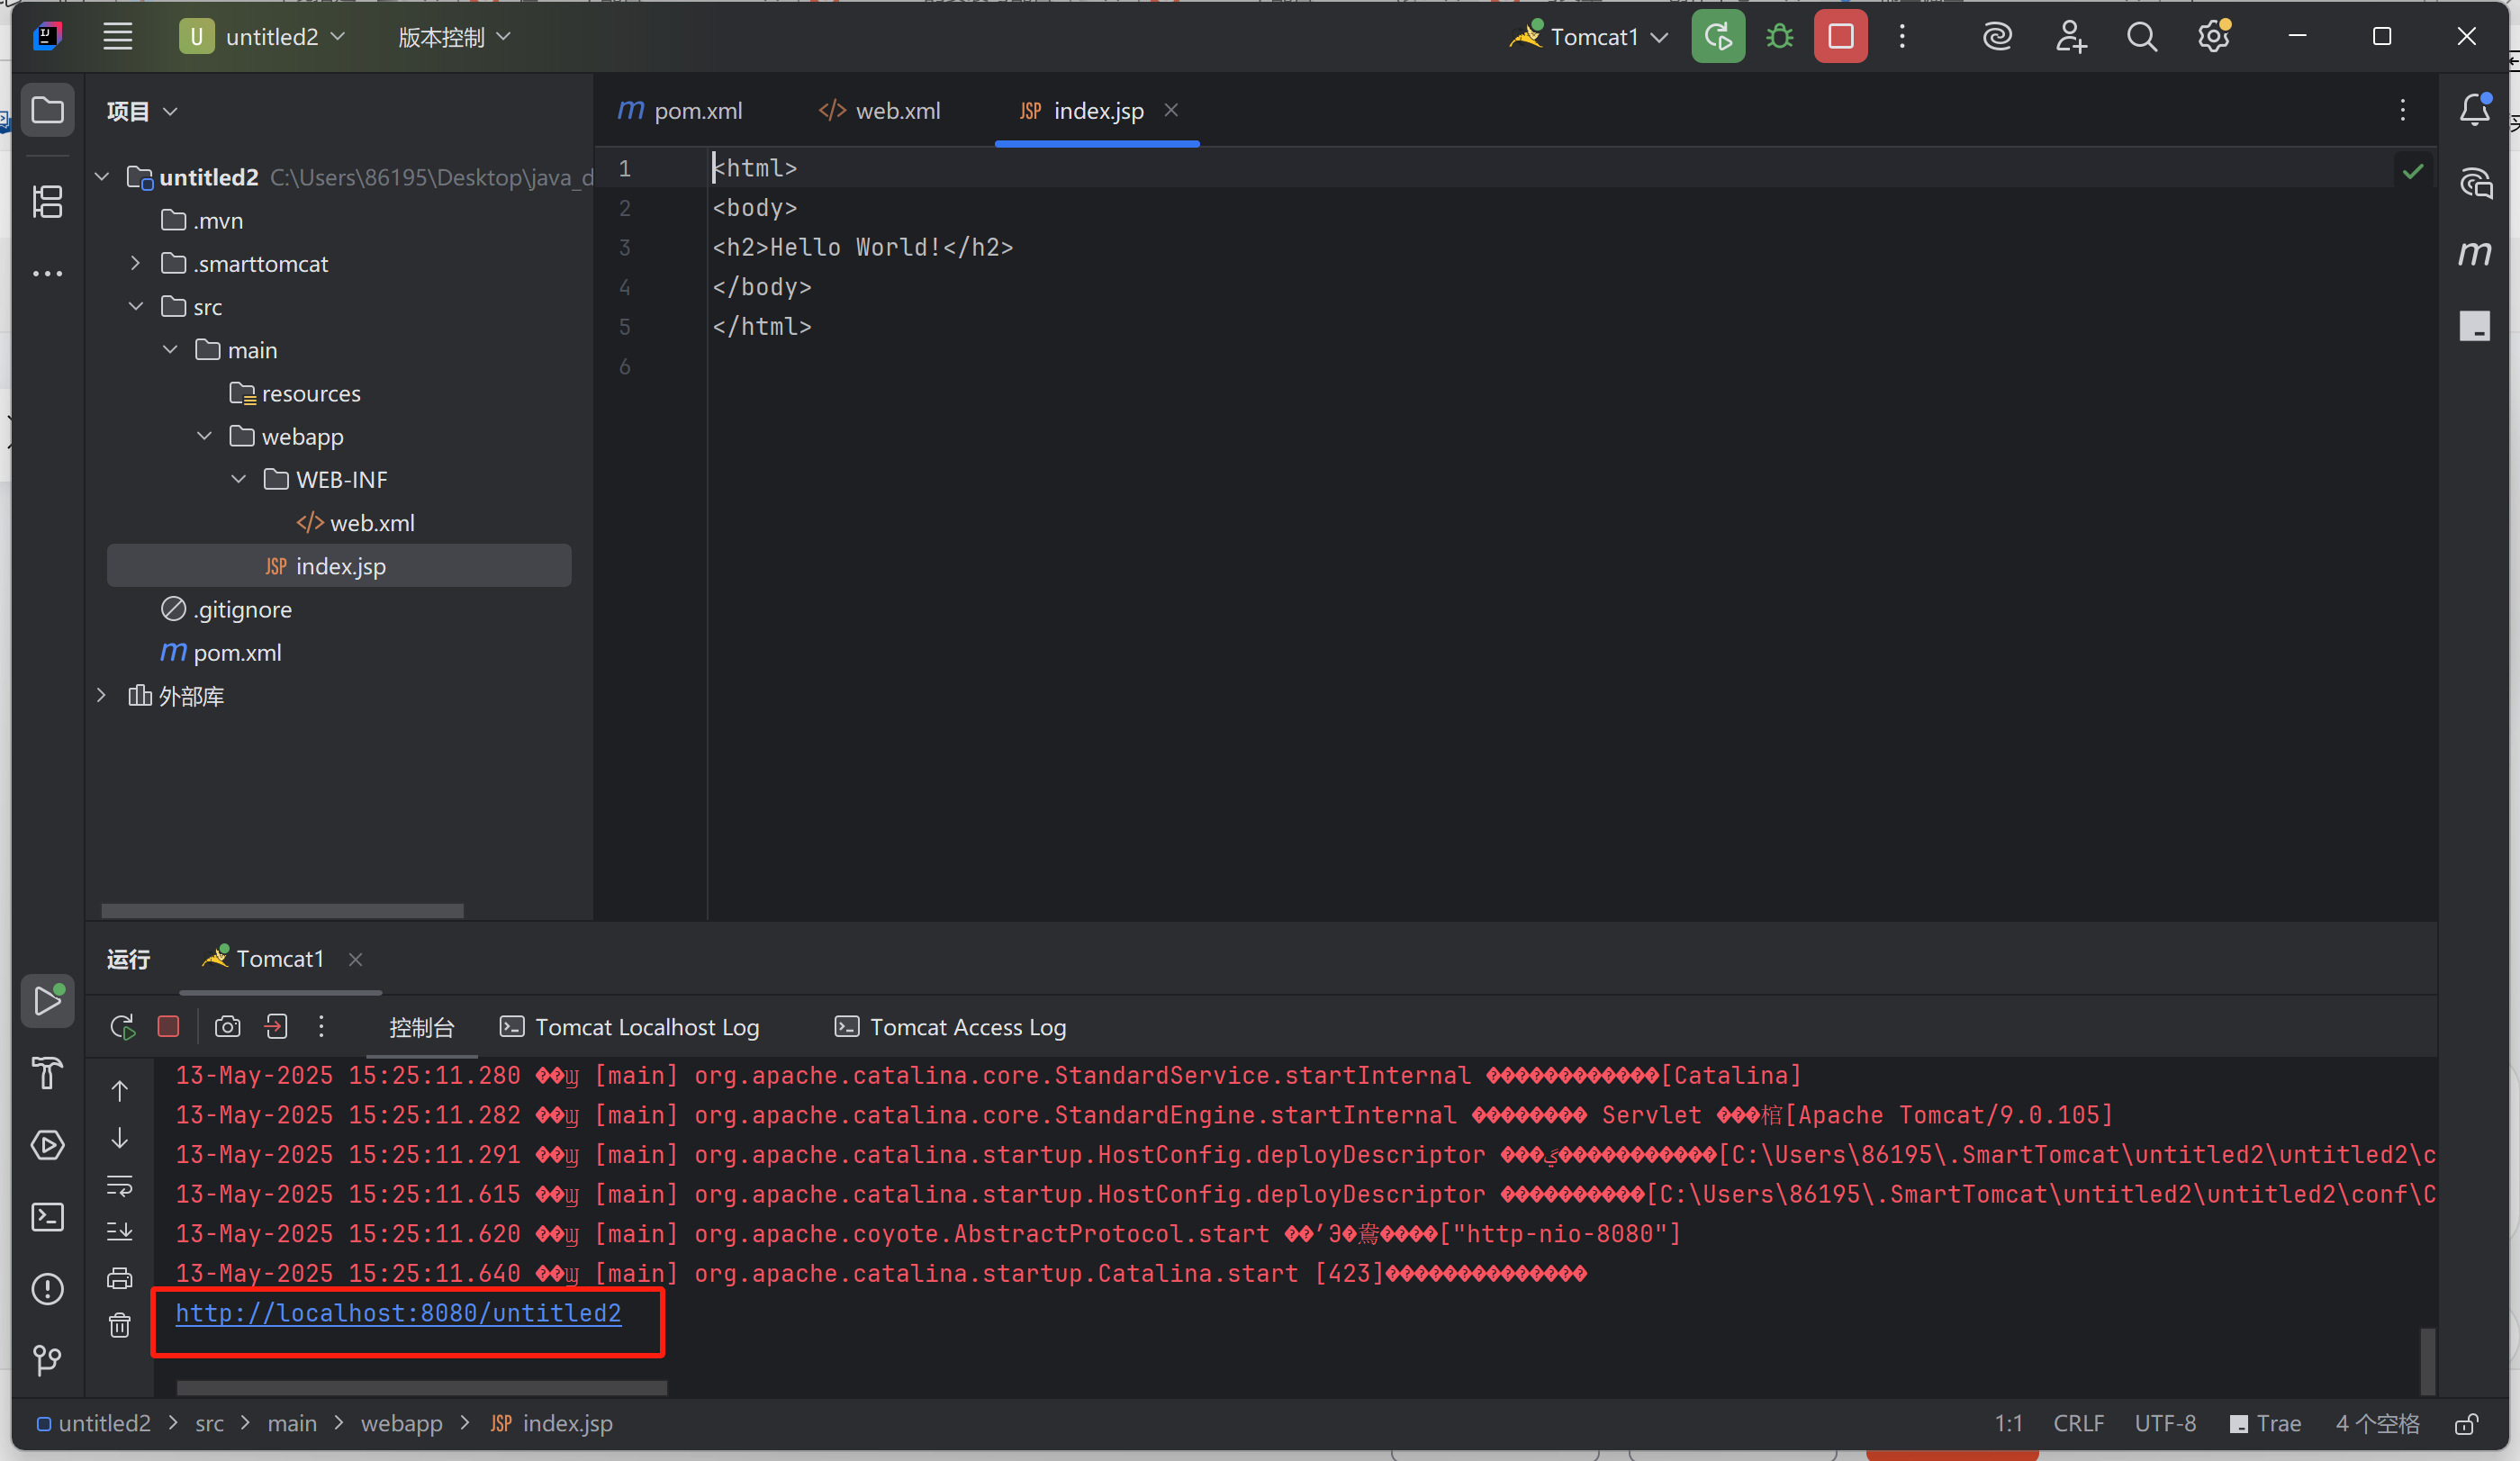Open the untitled2 project dropdown

263,37
